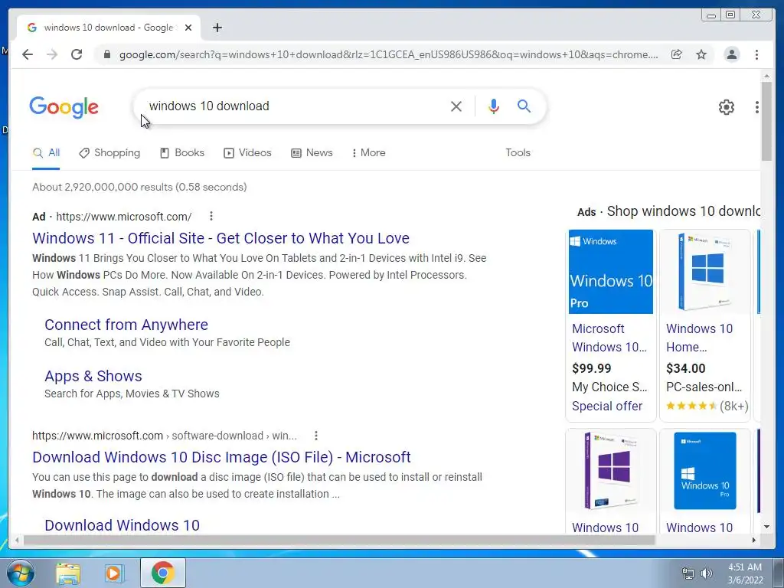Click the 'PC-sales-onl...' seller name
The width and height of the screenshot is (784, 588).
704,387
